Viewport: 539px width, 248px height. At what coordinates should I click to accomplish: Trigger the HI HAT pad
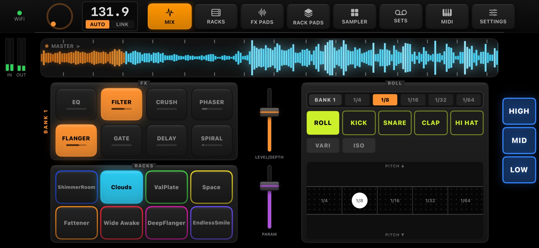point(467,123)
